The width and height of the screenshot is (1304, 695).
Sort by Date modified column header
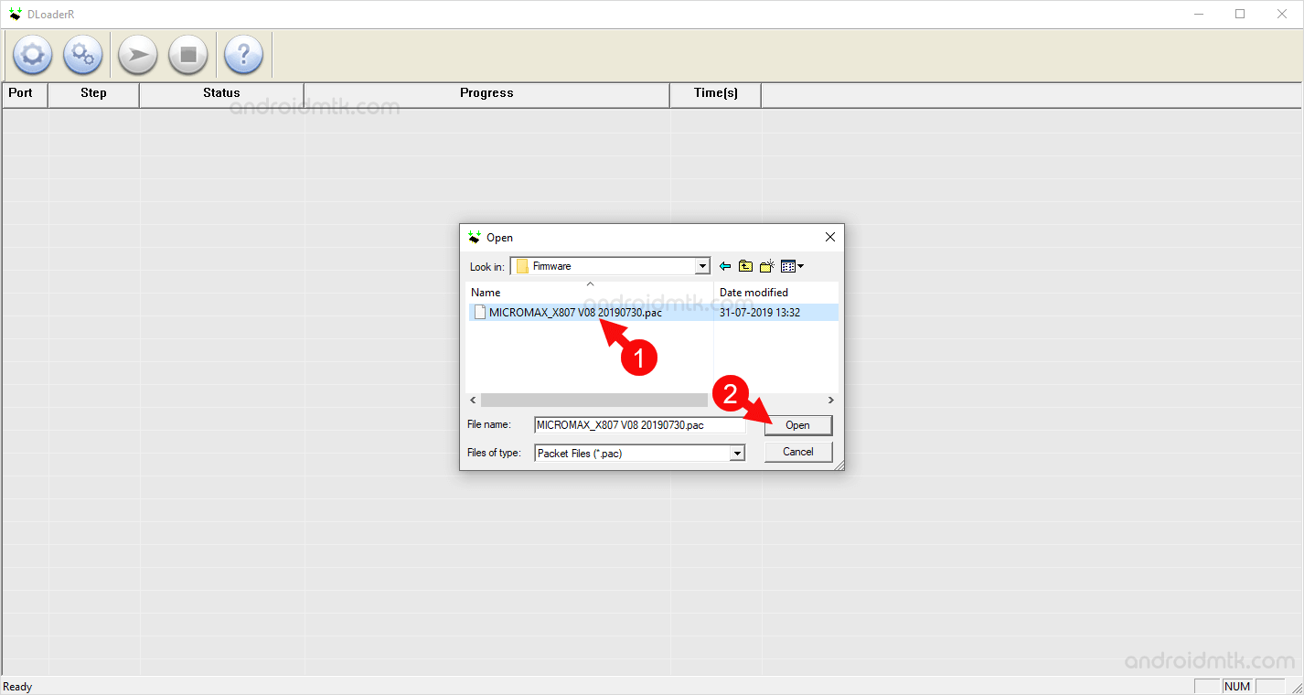(x=775, y=293)
